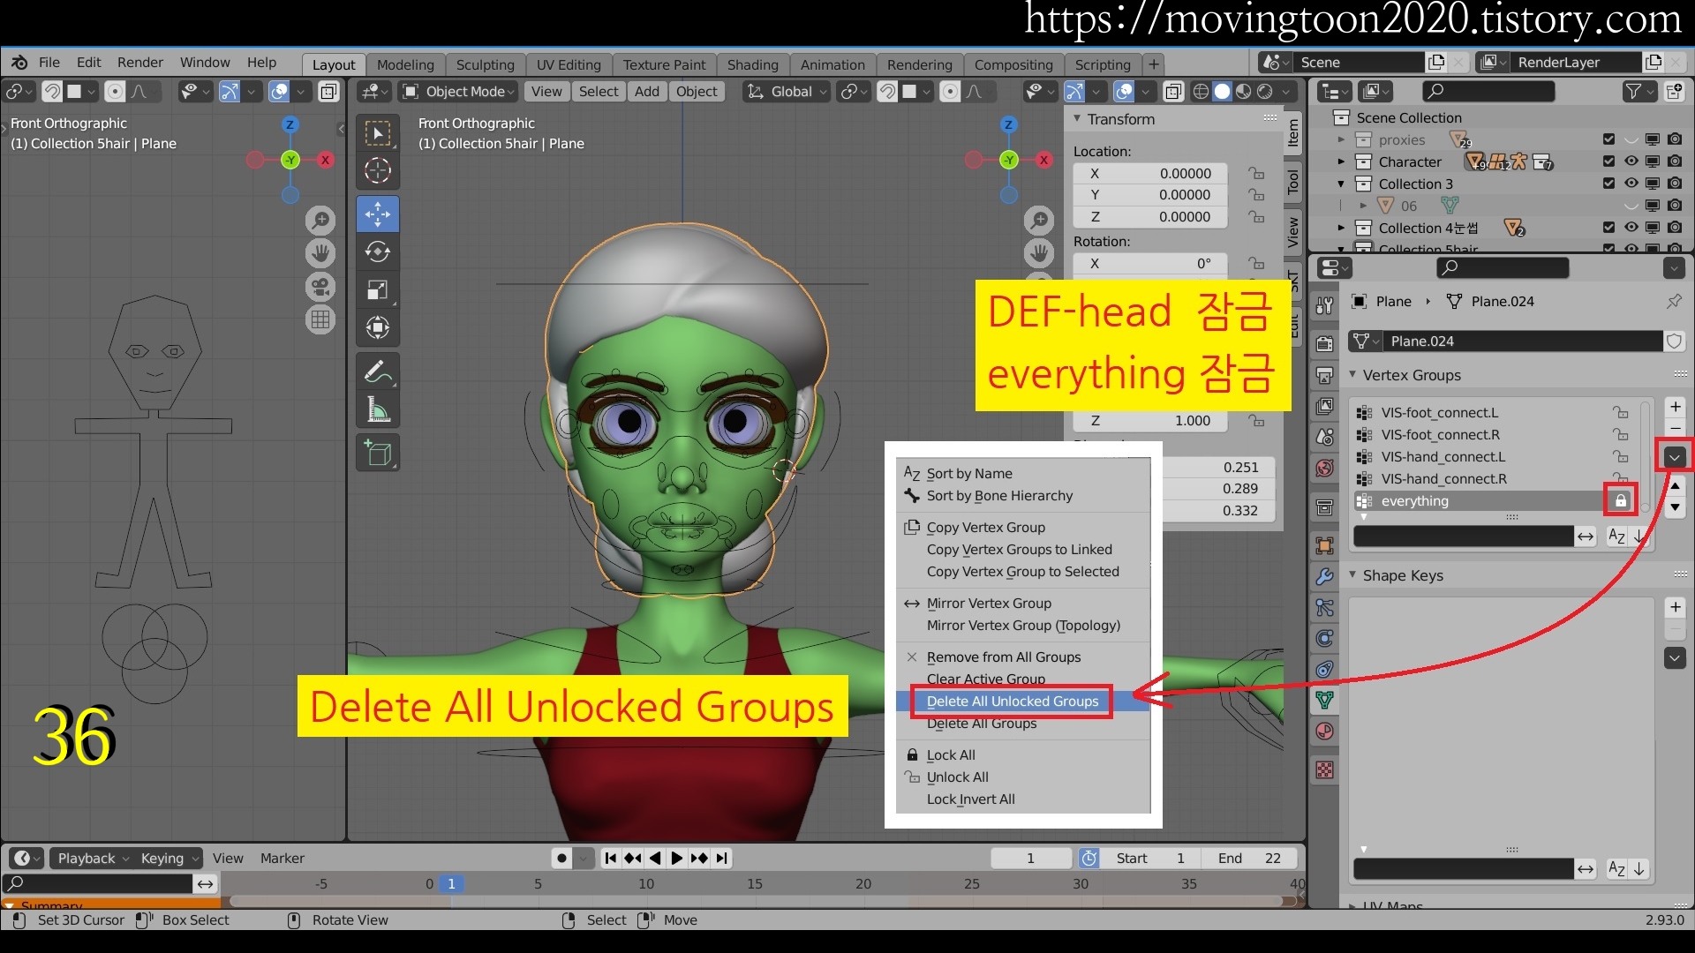This screenshot has height=953, width=1695.
Task: Disable render camera icon for Collection 3
Action: click(x=1675, y=184)
